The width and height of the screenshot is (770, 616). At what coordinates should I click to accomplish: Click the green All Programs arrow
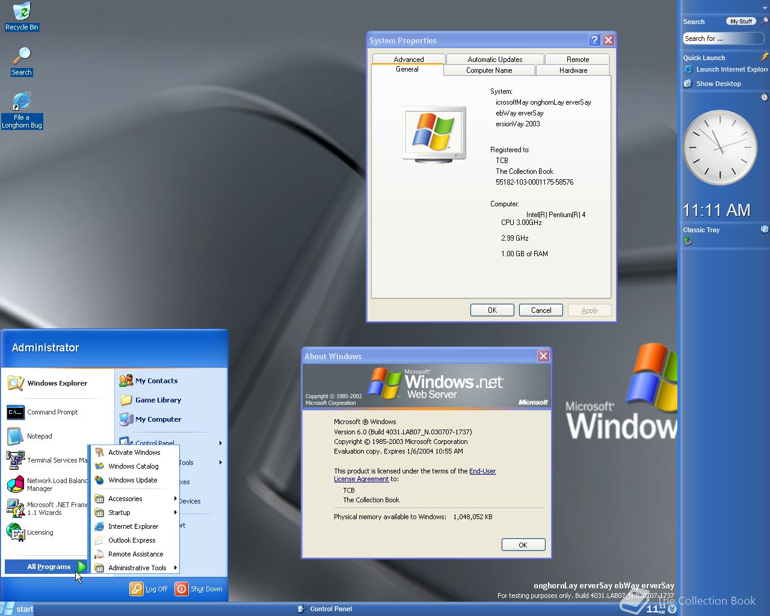(82, 567)
